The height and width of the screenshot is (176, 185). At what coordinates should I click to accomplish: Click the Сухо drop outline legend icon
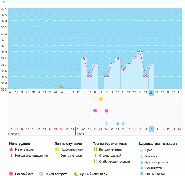[142, 150]
